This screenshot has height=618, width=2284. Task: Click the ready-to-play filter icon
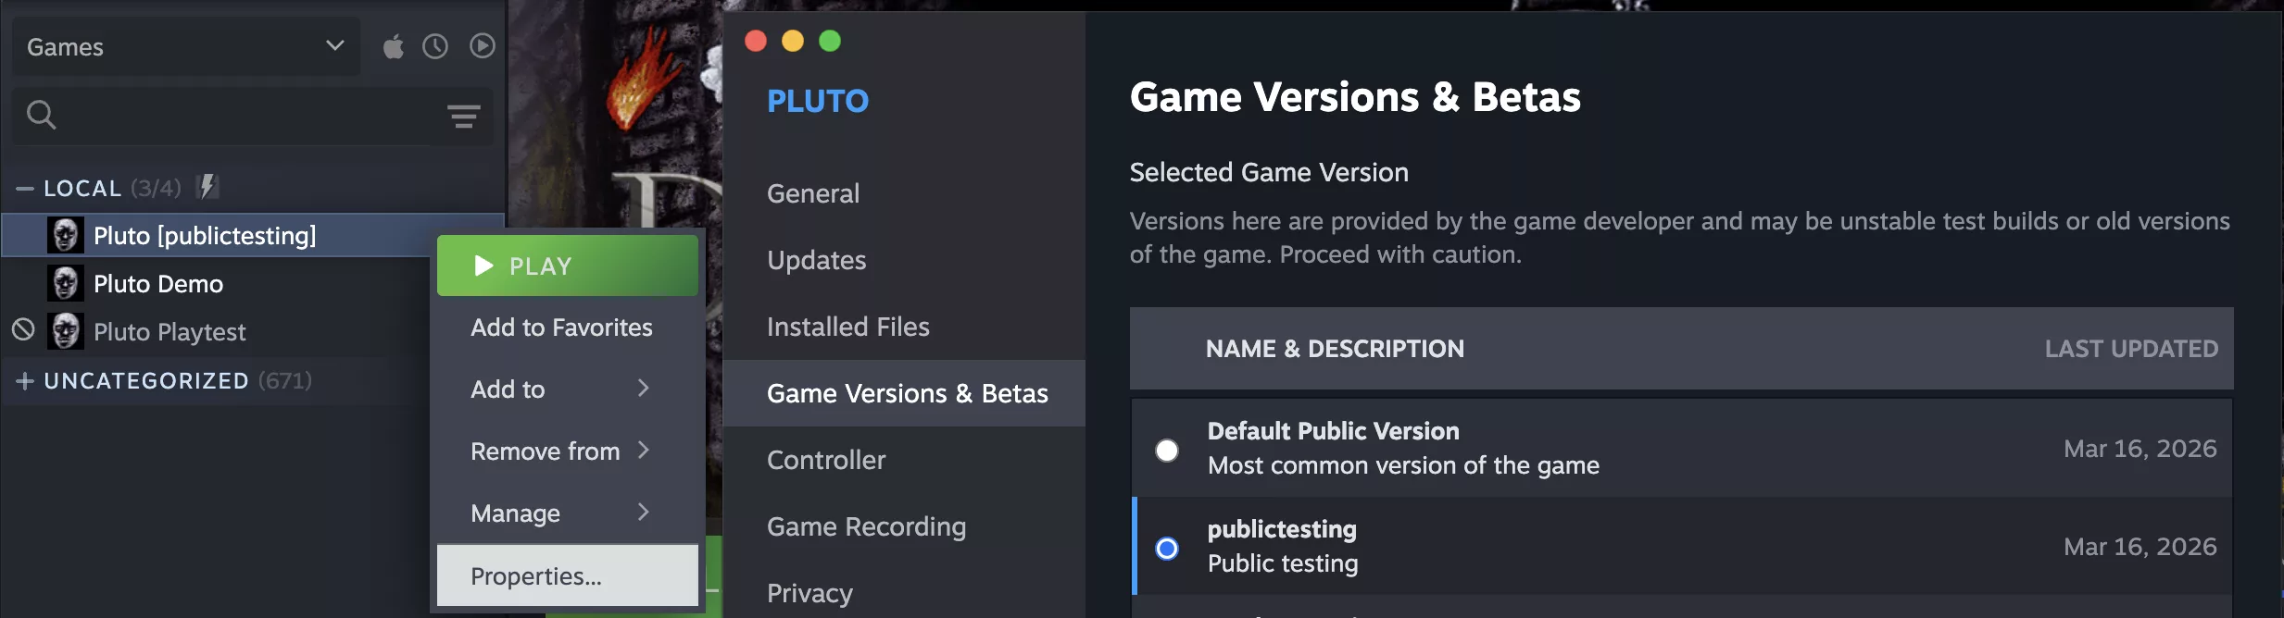pyautogui.click(x=482, y=46)
